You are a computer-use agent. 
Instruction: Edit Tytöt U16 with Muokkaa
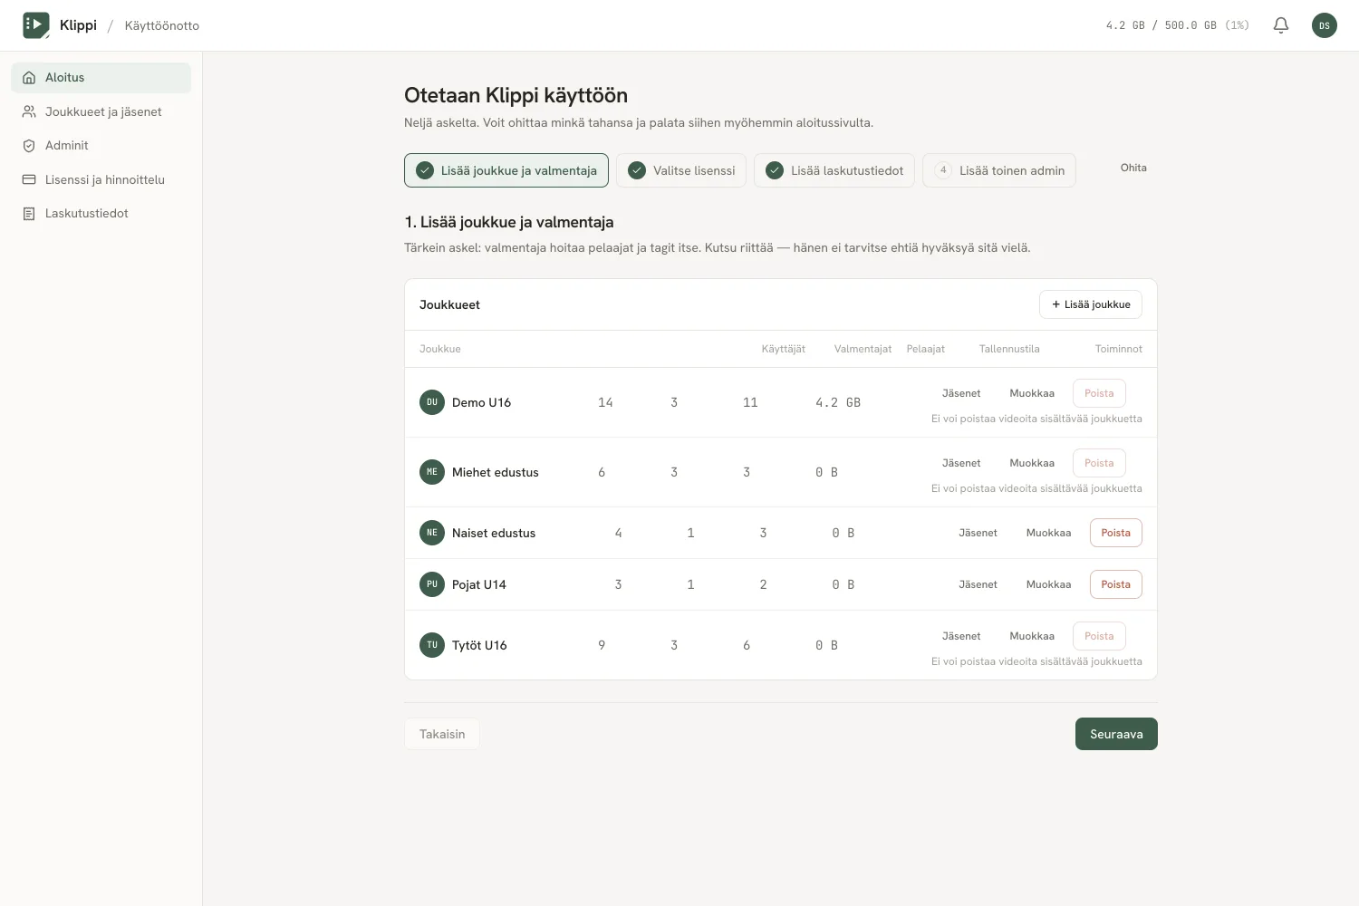[1032, 636]
